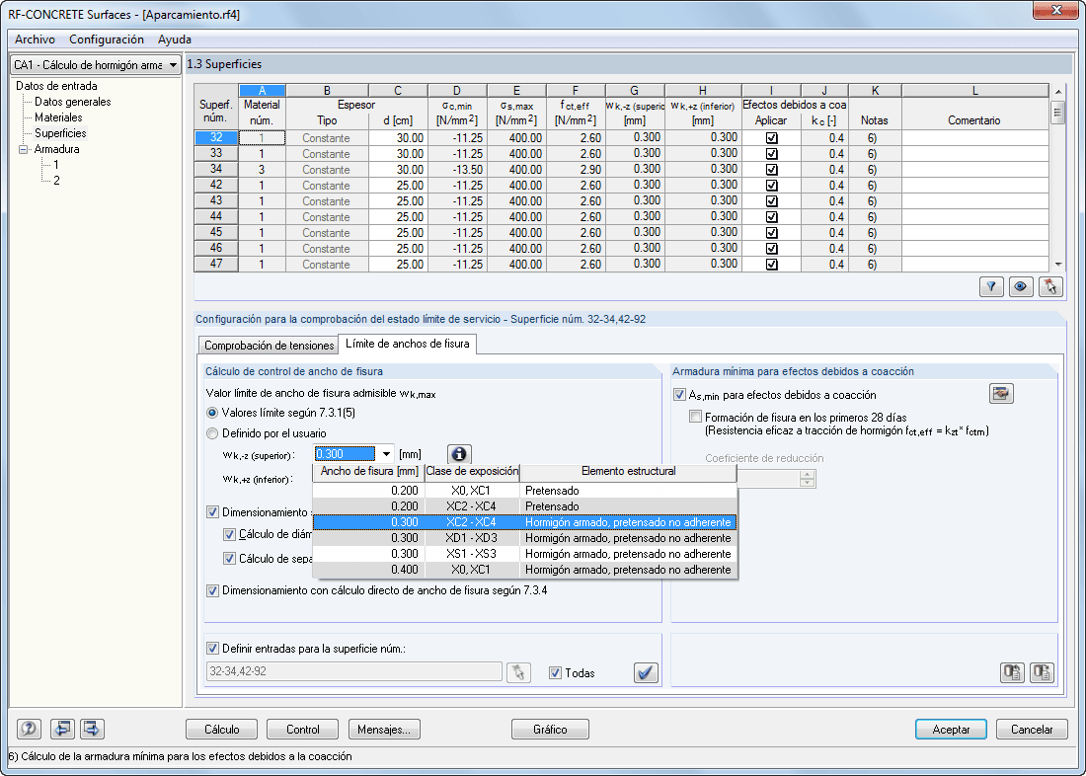
Task: Select 0.300 XD1 - XD3 option
Action: pyautogui.click(x=525, y=538)
